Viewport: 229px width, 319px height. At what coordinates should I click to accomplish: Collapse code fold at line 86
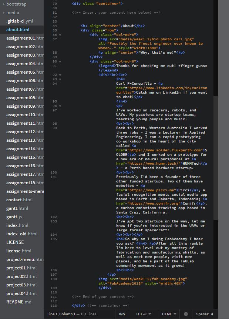[60, 35]
